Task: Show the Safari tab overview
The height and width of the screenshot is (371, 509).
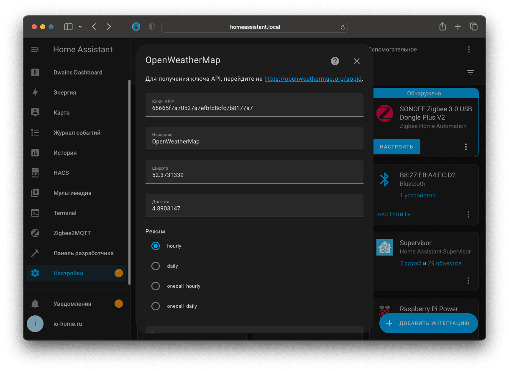Action: 474,27
